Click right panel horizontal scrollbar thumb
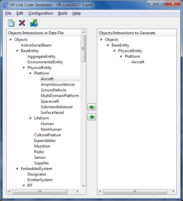Viewport: 183px width, 201px height. click(135, 191)
